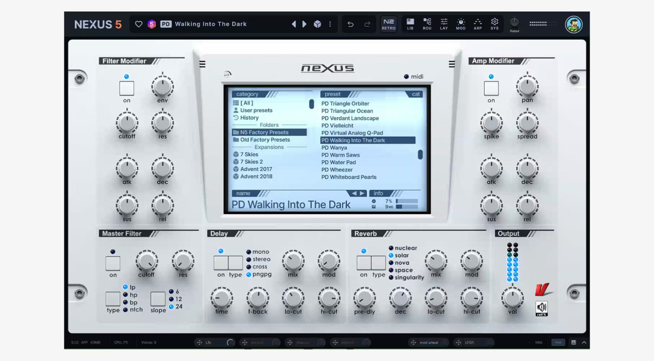Viewport: 654px width, 361px height.
Task: Enable the Reverb on button
Action: [x=364, y=263]
